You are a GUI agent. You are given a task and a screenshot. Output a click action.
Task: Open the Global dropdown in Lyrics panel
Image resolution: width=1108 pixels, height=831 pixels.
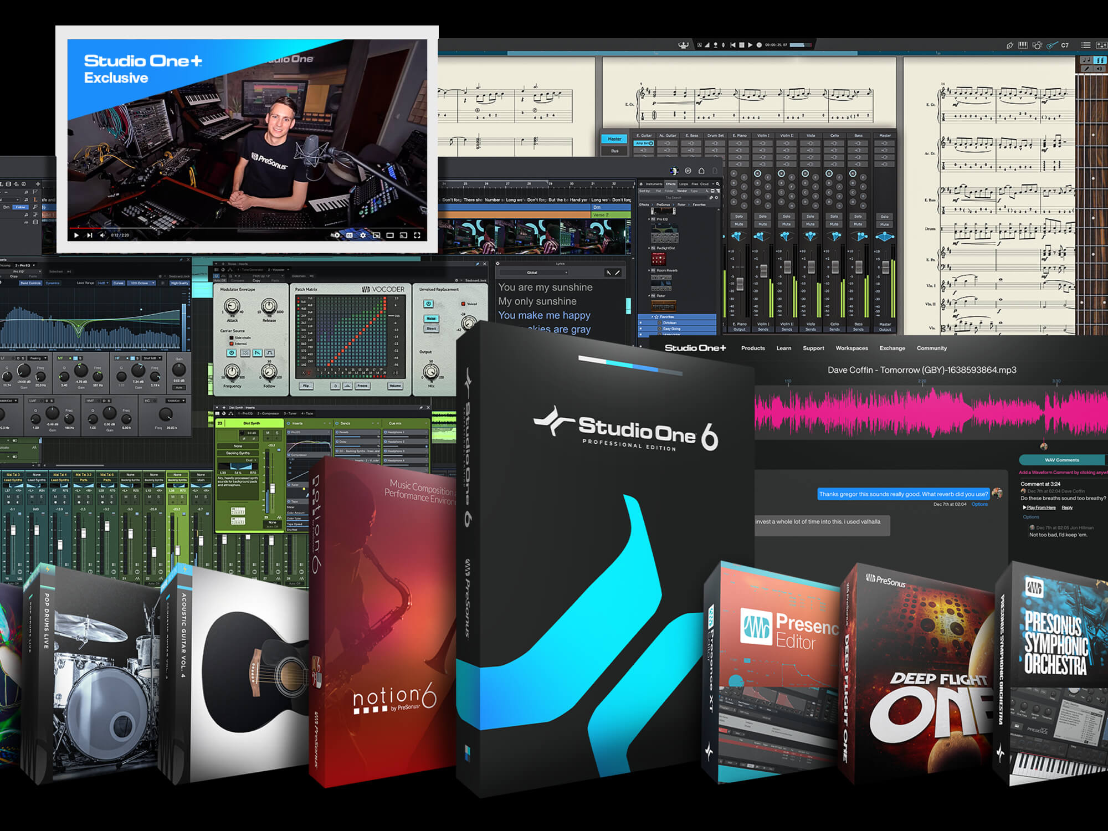tap(533, 273)
